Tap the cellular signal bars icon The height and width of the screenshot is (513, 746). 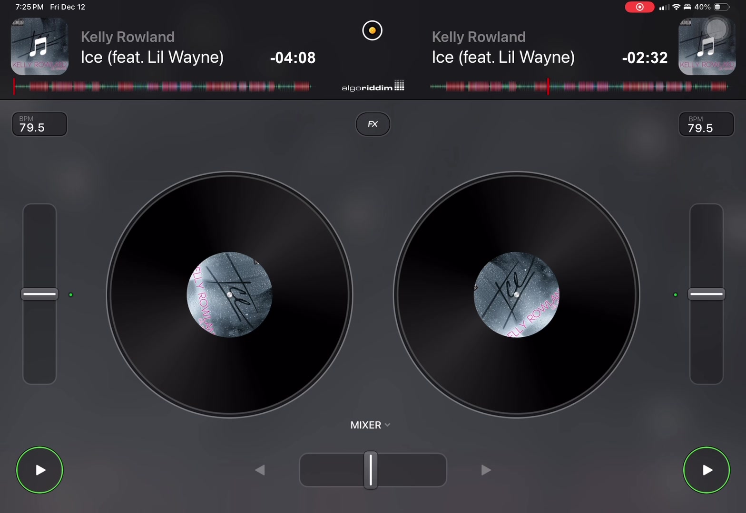[x=664, y=7]
